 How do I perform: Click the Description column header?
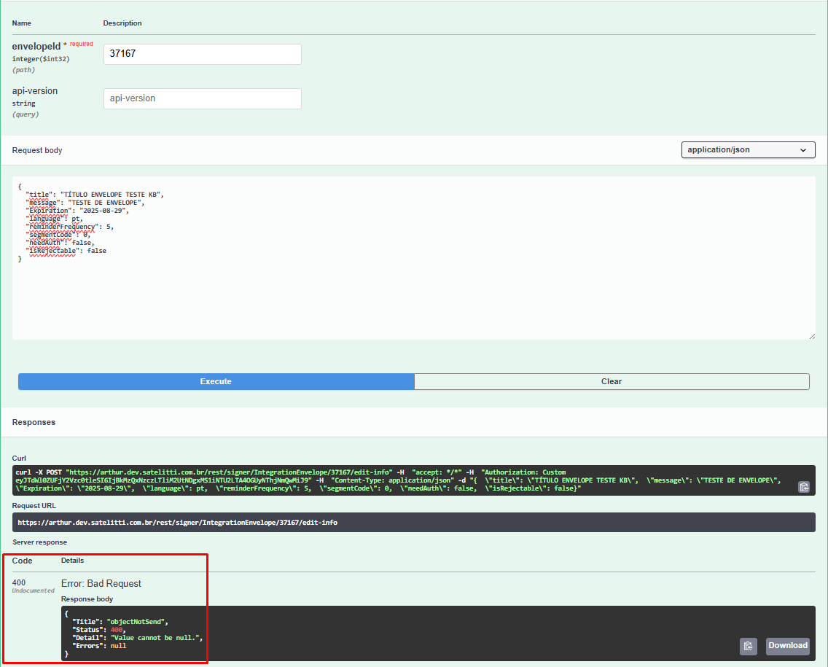click(122, 23)
